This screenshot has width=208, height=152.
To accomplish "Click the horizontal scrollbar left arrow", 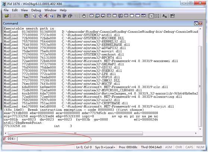I will pos(6,133).
